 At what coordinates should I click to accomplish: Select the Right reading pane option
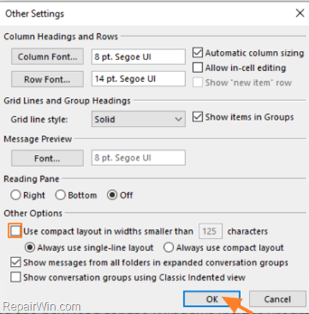point(16,195)
